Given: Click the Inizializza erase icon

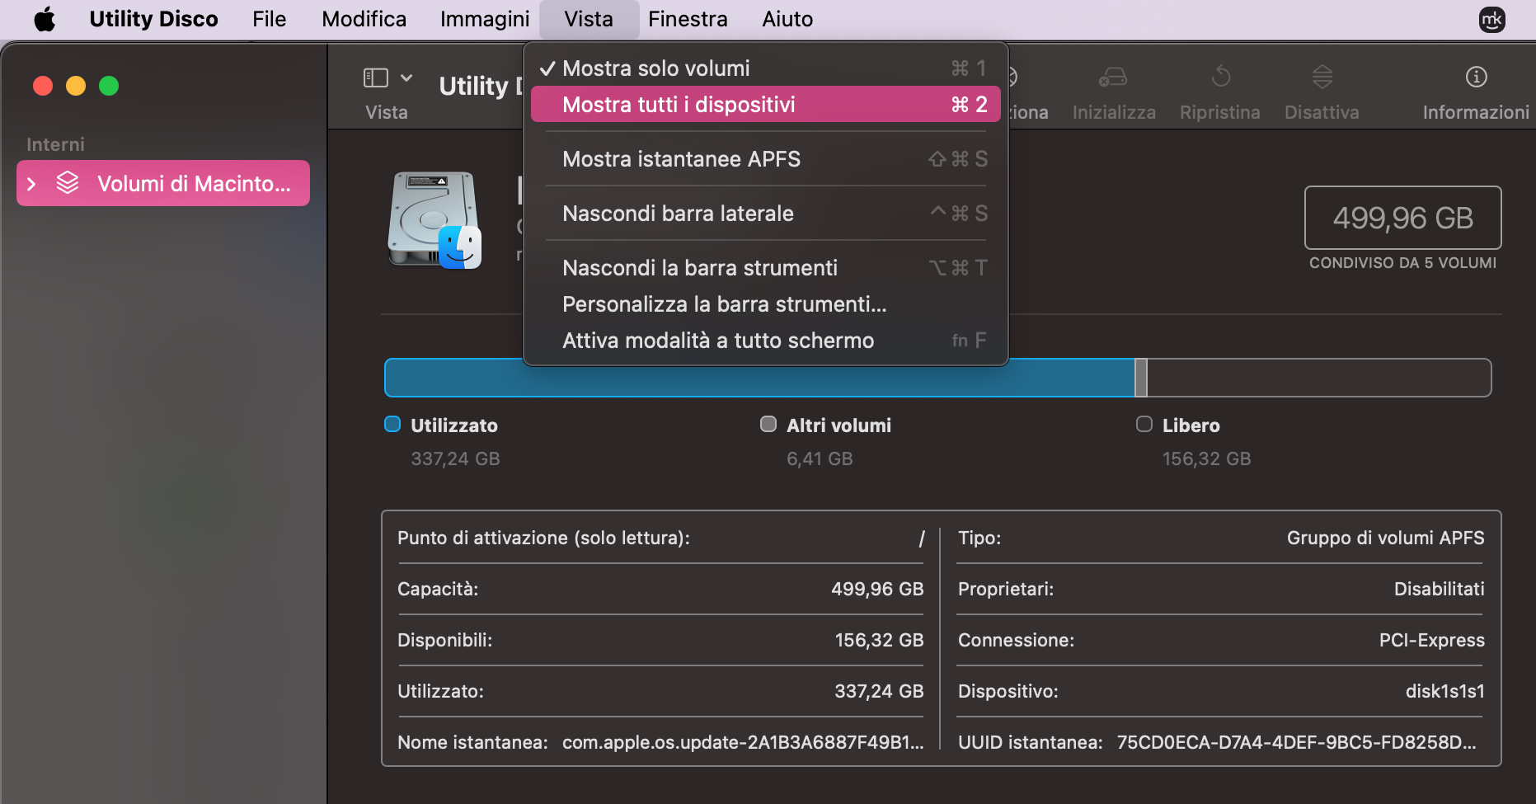Looking at the screenshot, I should [x=1113, y=78].
